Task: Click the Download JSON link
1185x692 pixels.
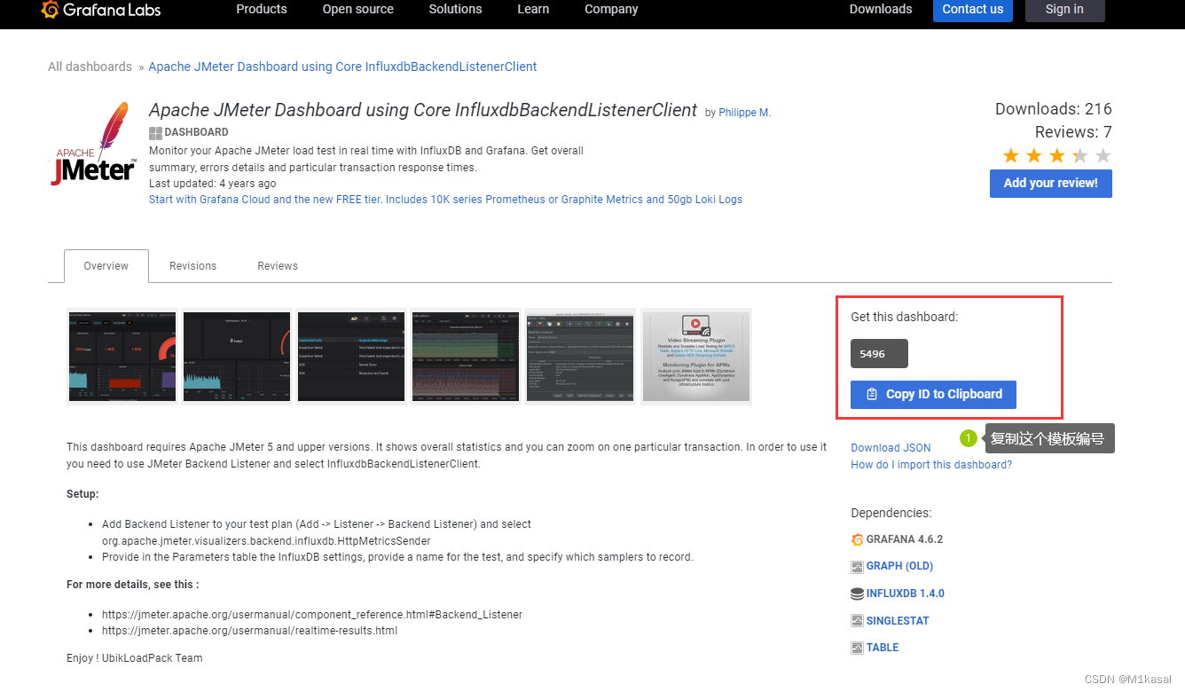Action: [891, 448]
